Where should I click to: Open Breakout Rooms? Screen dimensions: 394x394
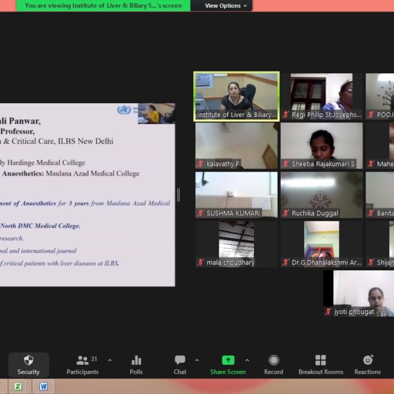tap(320, 365)
